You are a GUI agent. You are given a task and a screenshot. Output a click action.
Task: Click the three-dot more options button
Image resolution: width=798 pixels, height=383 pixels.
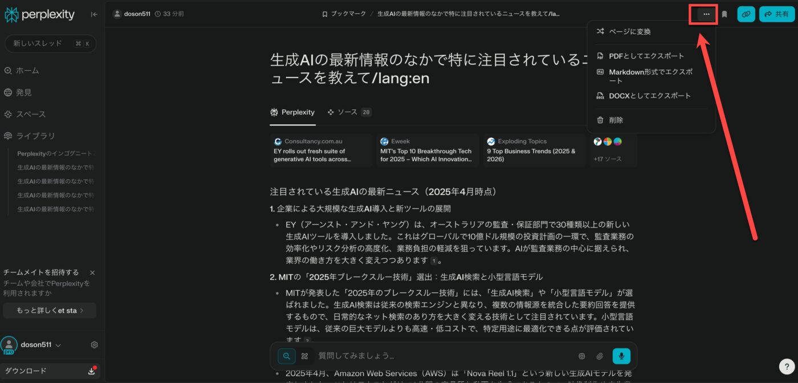(x=706, y=14)
